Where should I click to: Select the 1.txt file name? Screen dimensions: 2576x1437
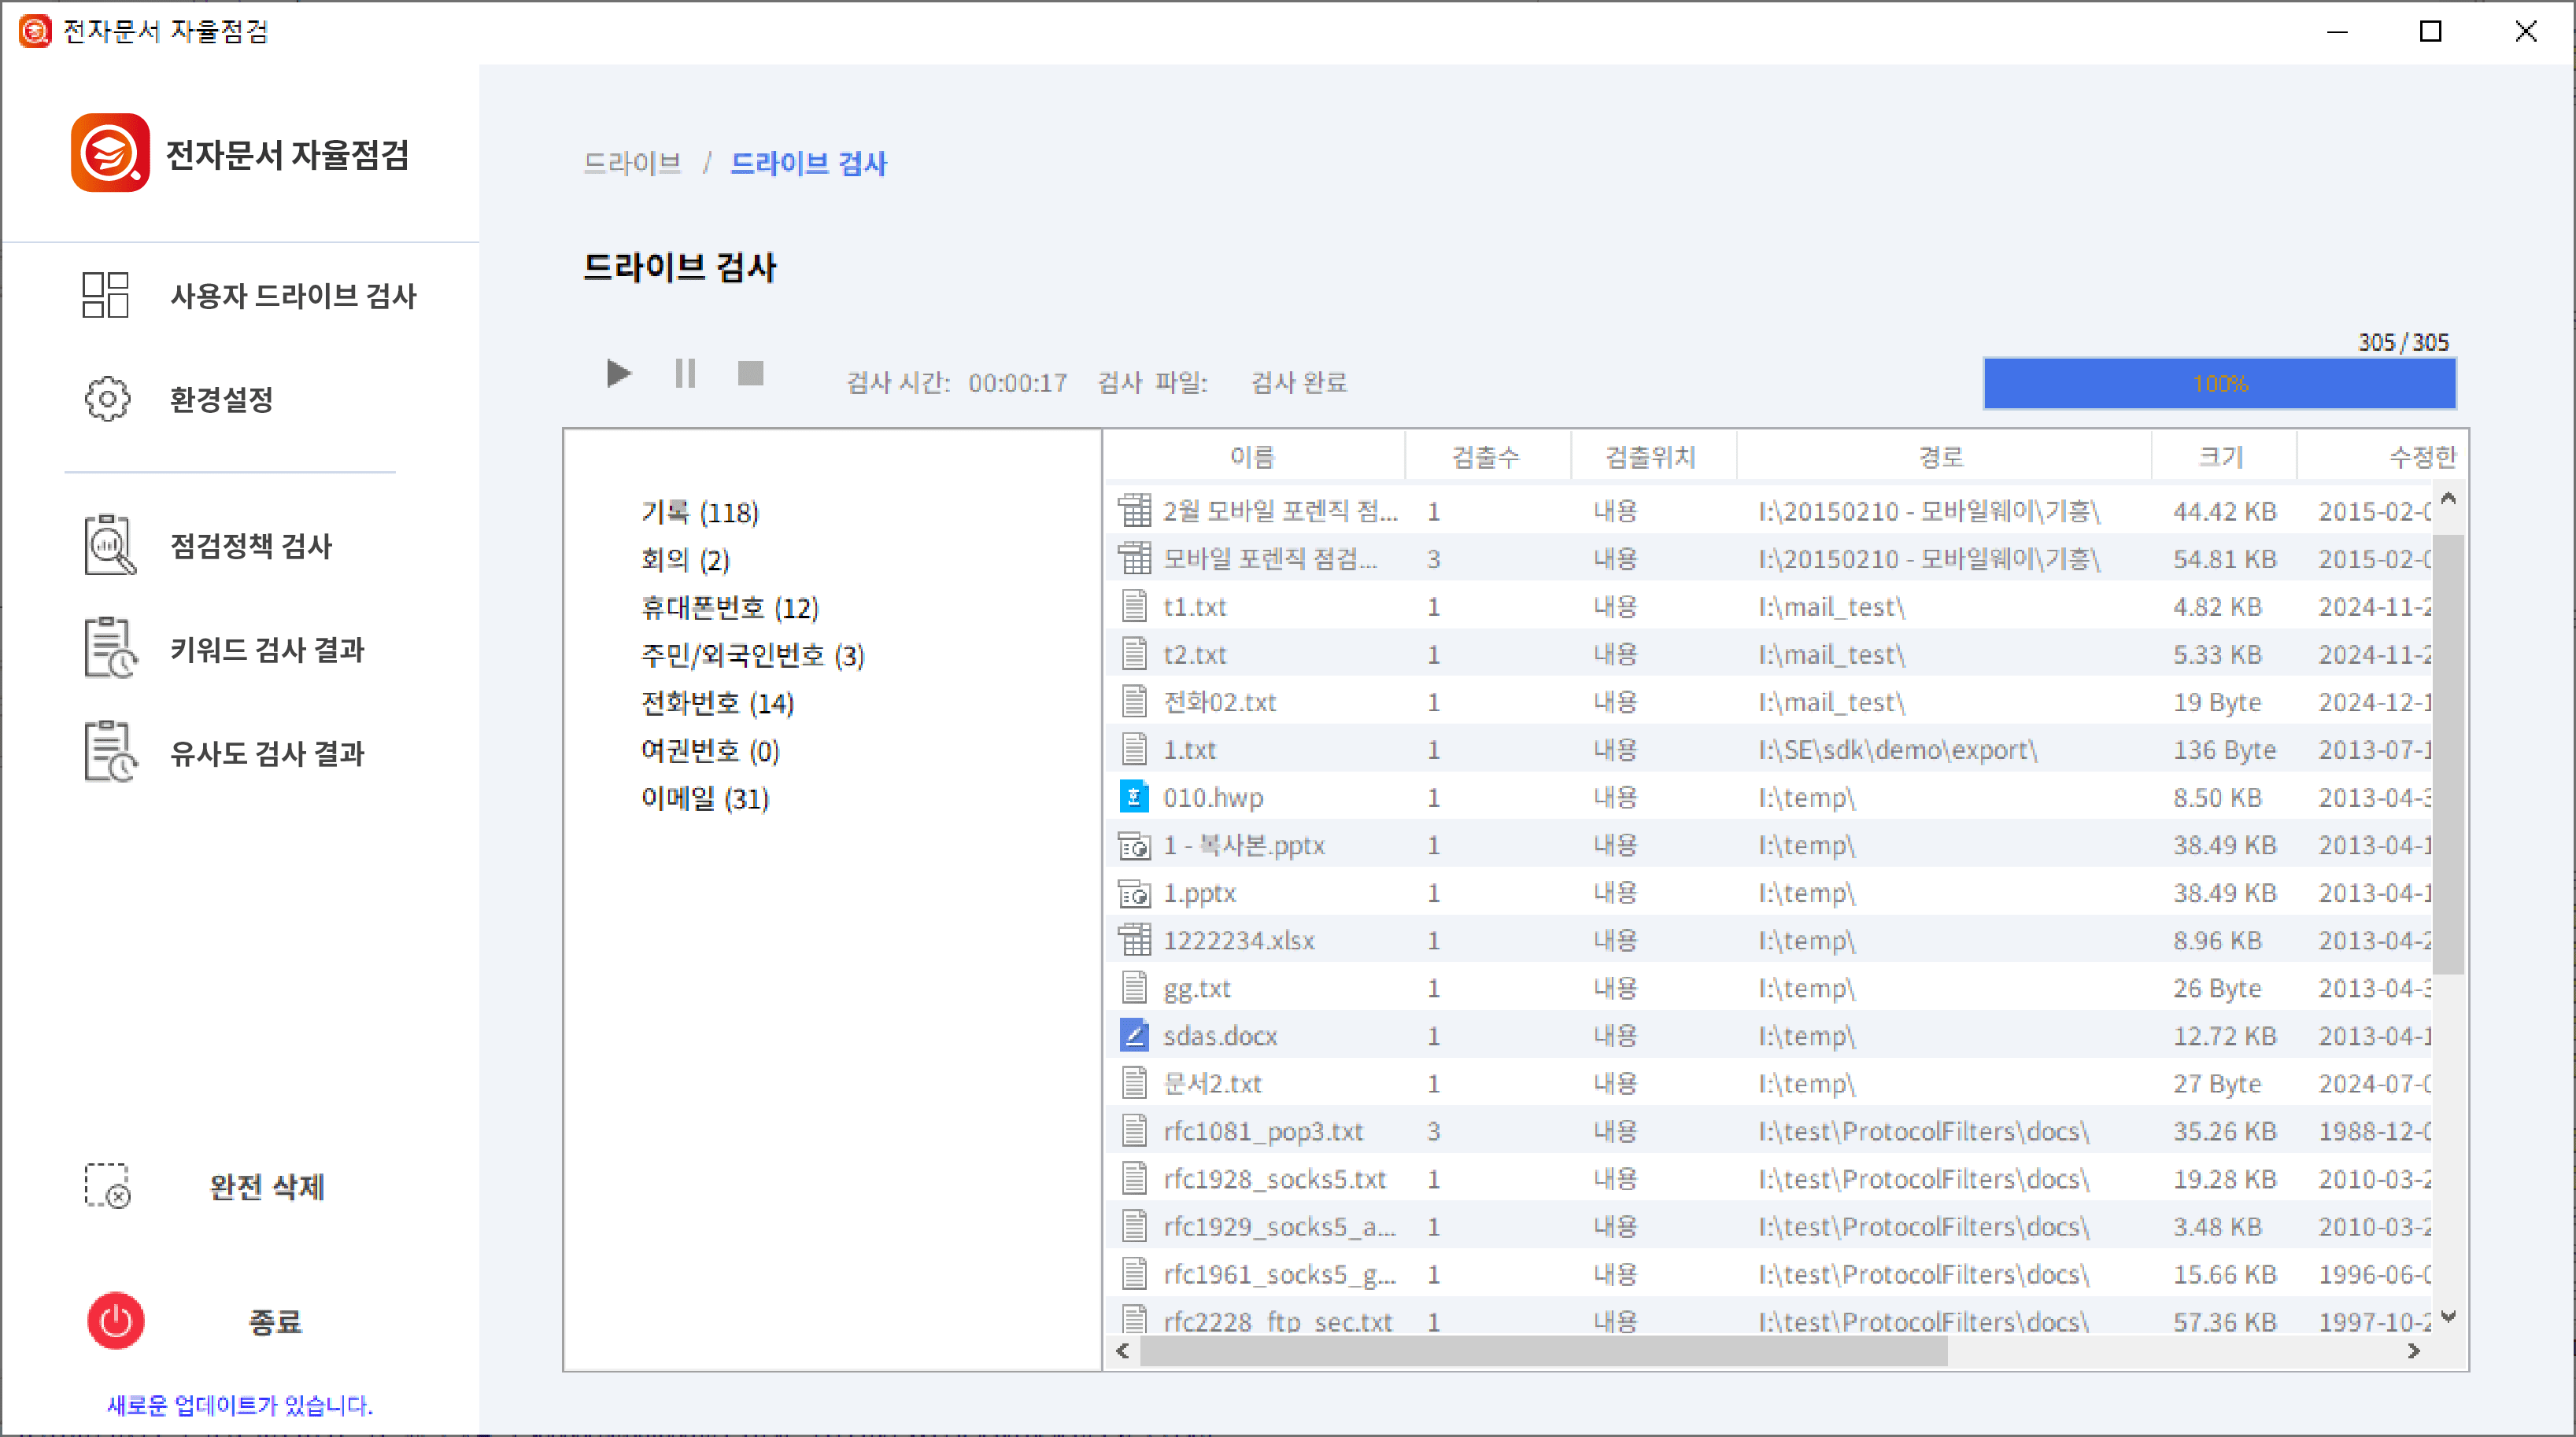click(x=1189, y=750)
